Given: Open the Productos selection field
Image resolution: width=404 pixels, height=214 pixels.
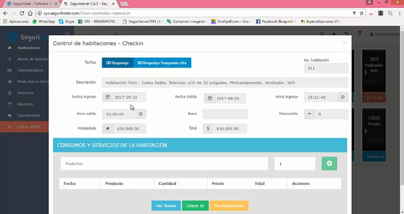Looking at the screenshot, I should click(164, 163).
